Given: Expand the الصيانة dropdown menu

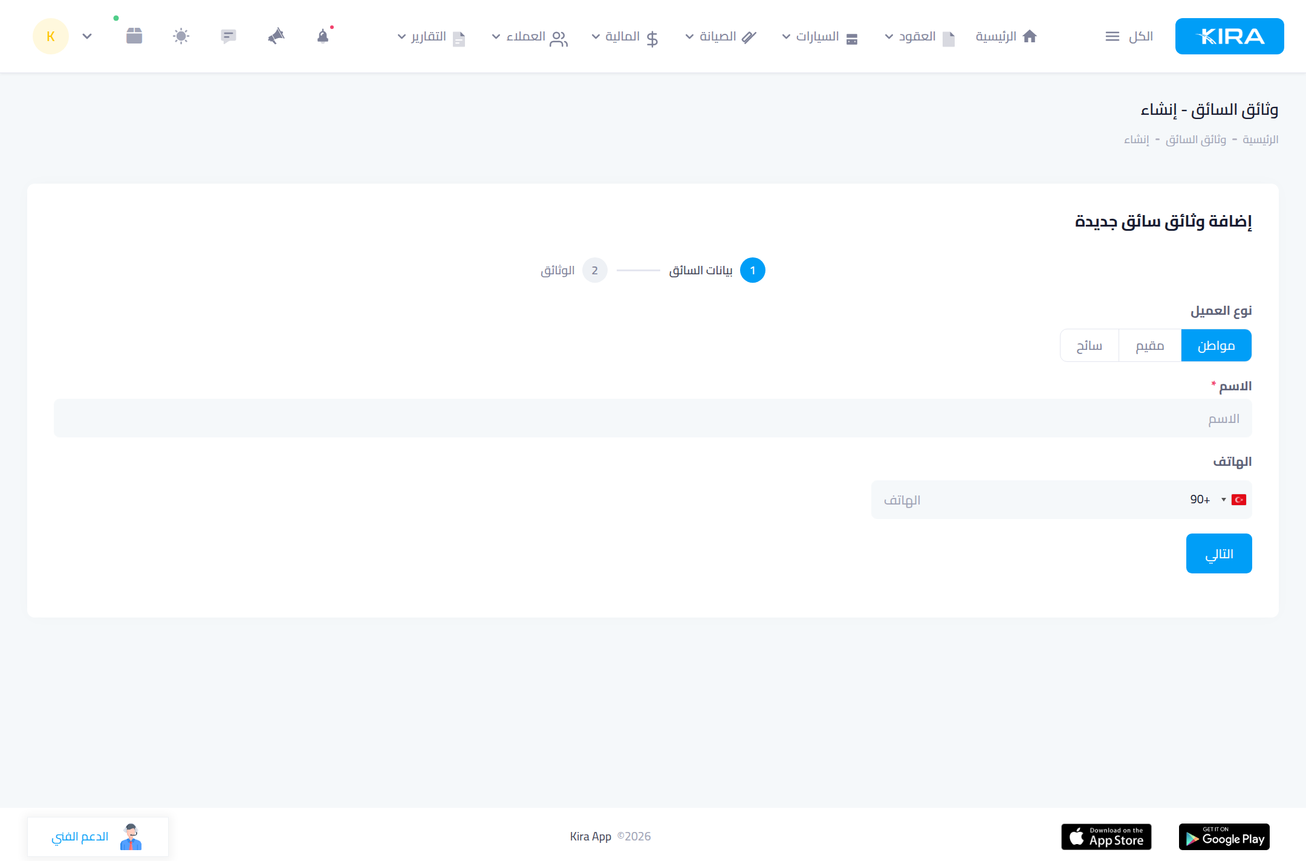Looking at the screenshot, I should (689, 37).
